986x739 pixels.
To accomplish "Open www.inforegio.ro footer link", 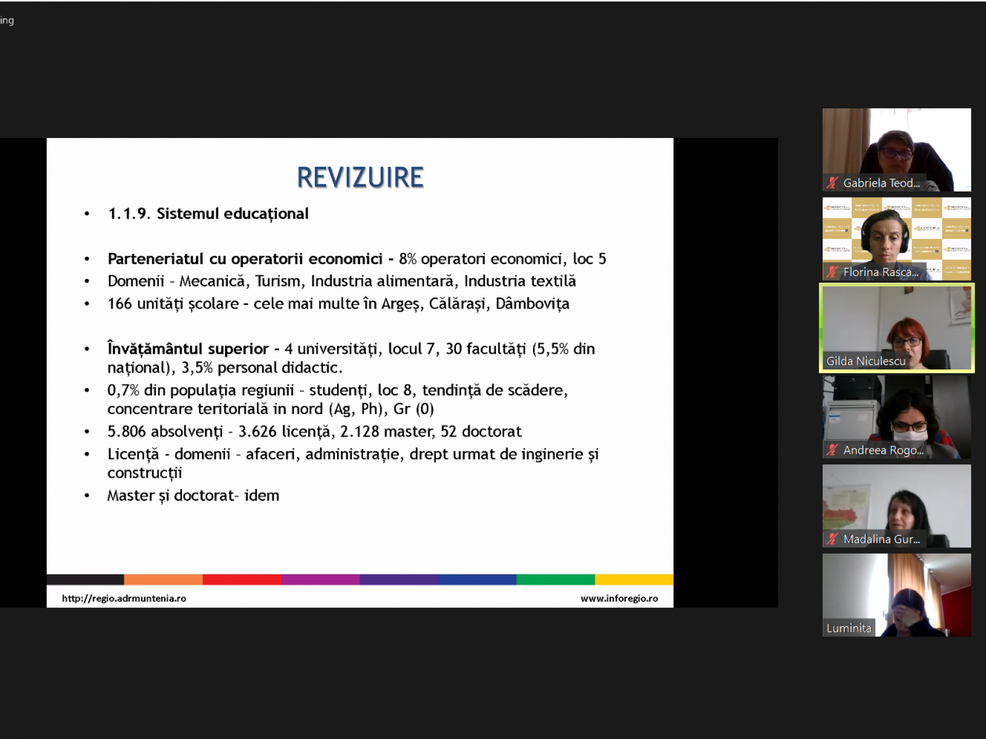I will (619, 598).
